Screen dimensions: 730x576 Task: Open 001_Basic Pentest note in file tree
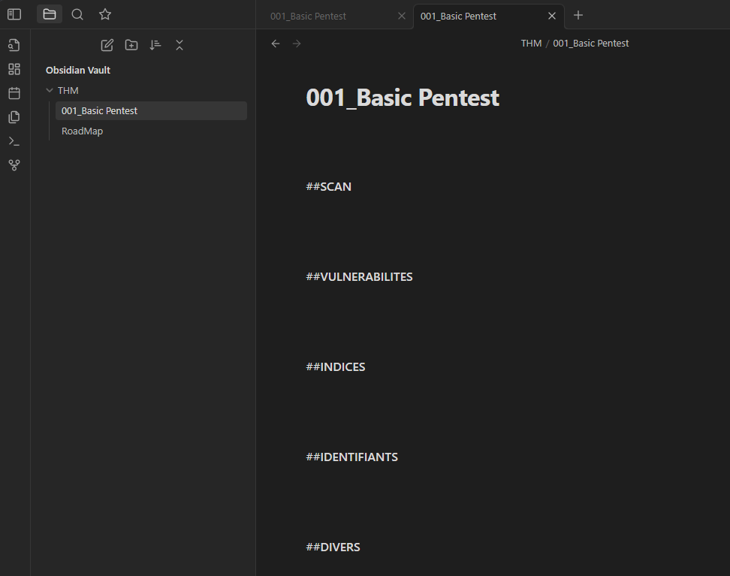click(x=151, y=111)
